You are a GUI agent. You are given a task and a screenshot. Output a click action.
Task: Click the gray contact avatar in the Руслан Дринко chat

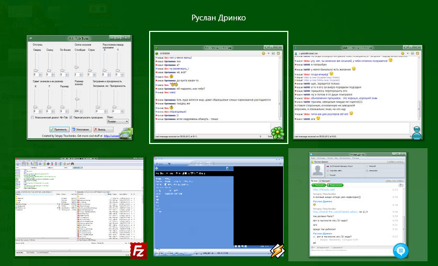pos(317,170)
